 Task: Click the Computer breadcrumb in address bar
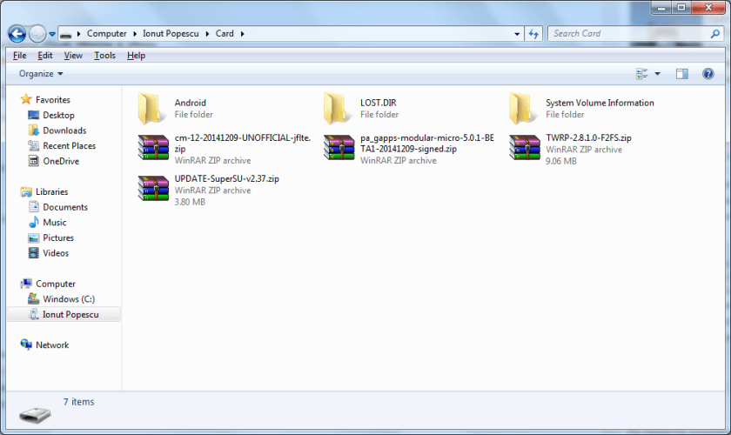click(x=107, y=34)
